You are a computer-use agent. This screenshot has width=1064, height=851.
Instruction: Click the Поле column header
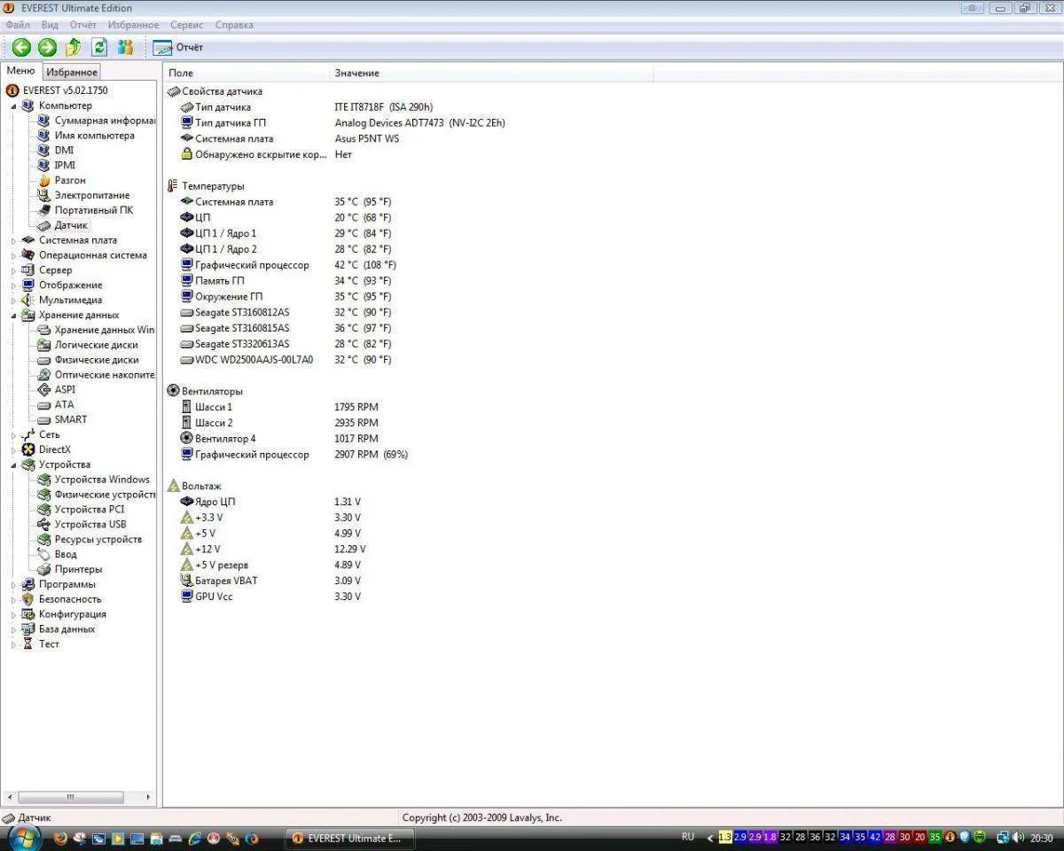(246, 73)
